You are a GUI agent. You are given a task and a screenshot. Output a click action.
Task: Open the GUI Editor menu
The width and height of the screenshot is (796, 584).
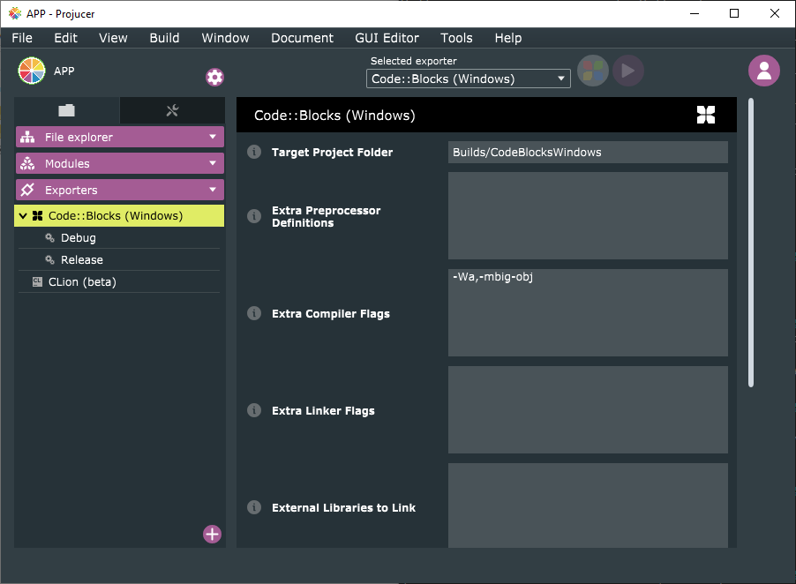(x=387, y=38)
